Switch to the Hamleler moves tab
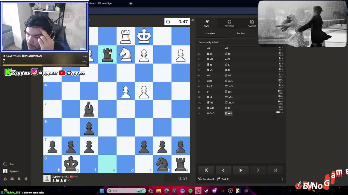This screenshot has height=195, width=348. (210, 33)
